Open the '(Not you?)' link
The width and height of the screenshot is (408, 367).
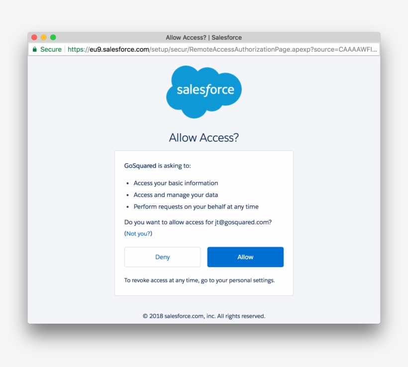click(138, 233)
